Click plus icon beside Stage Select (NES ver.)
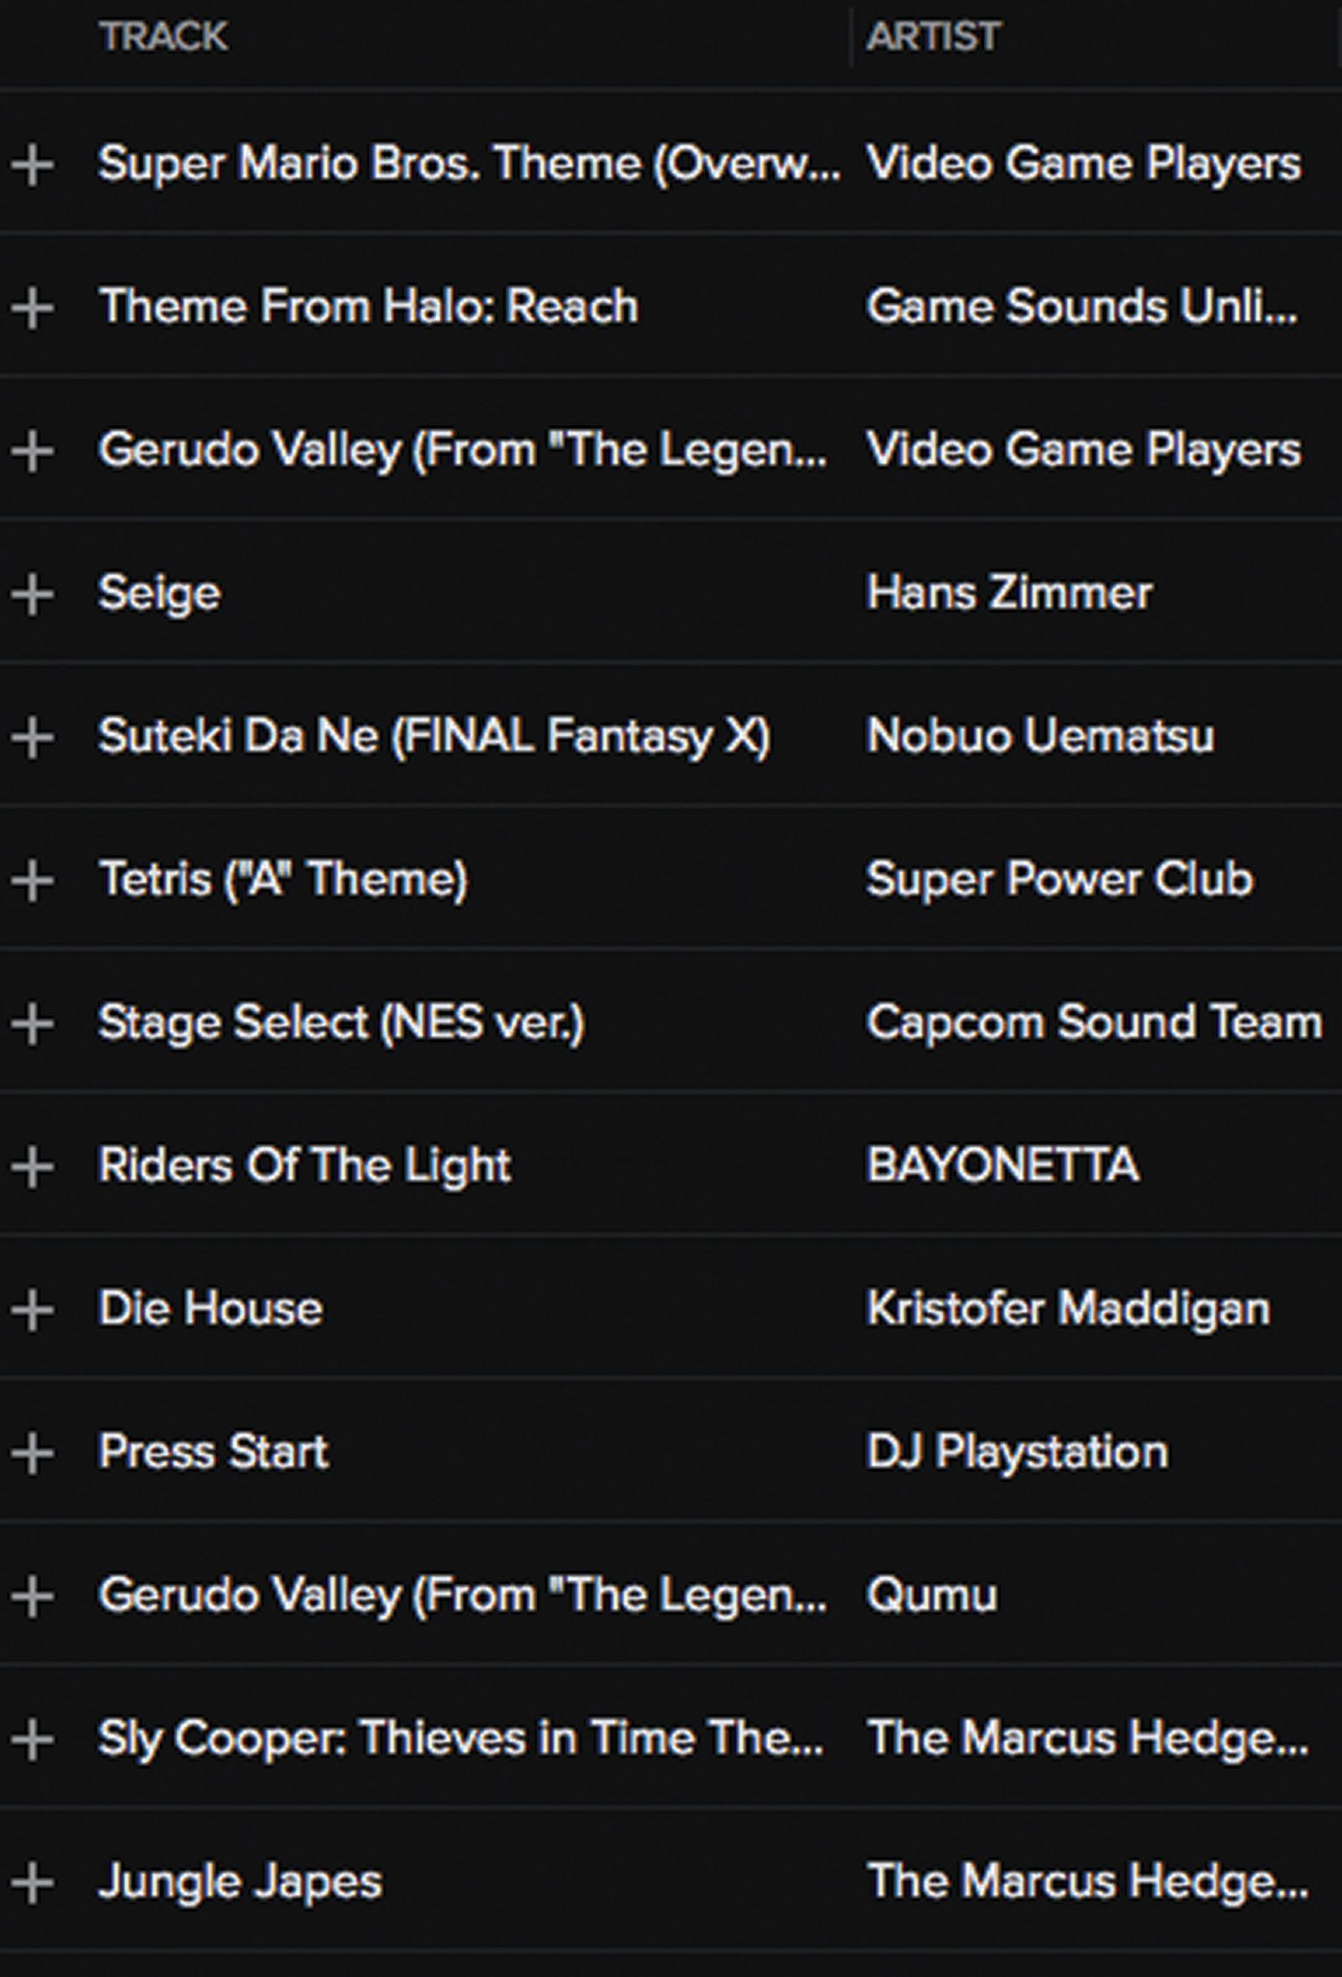 click(33, 1022)
